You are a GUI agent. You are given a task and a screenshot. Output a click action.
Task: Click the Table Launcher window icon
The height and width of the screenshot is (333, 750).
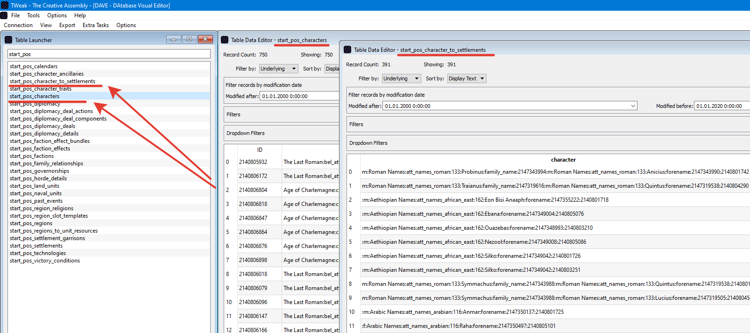(x=8, y=40)
